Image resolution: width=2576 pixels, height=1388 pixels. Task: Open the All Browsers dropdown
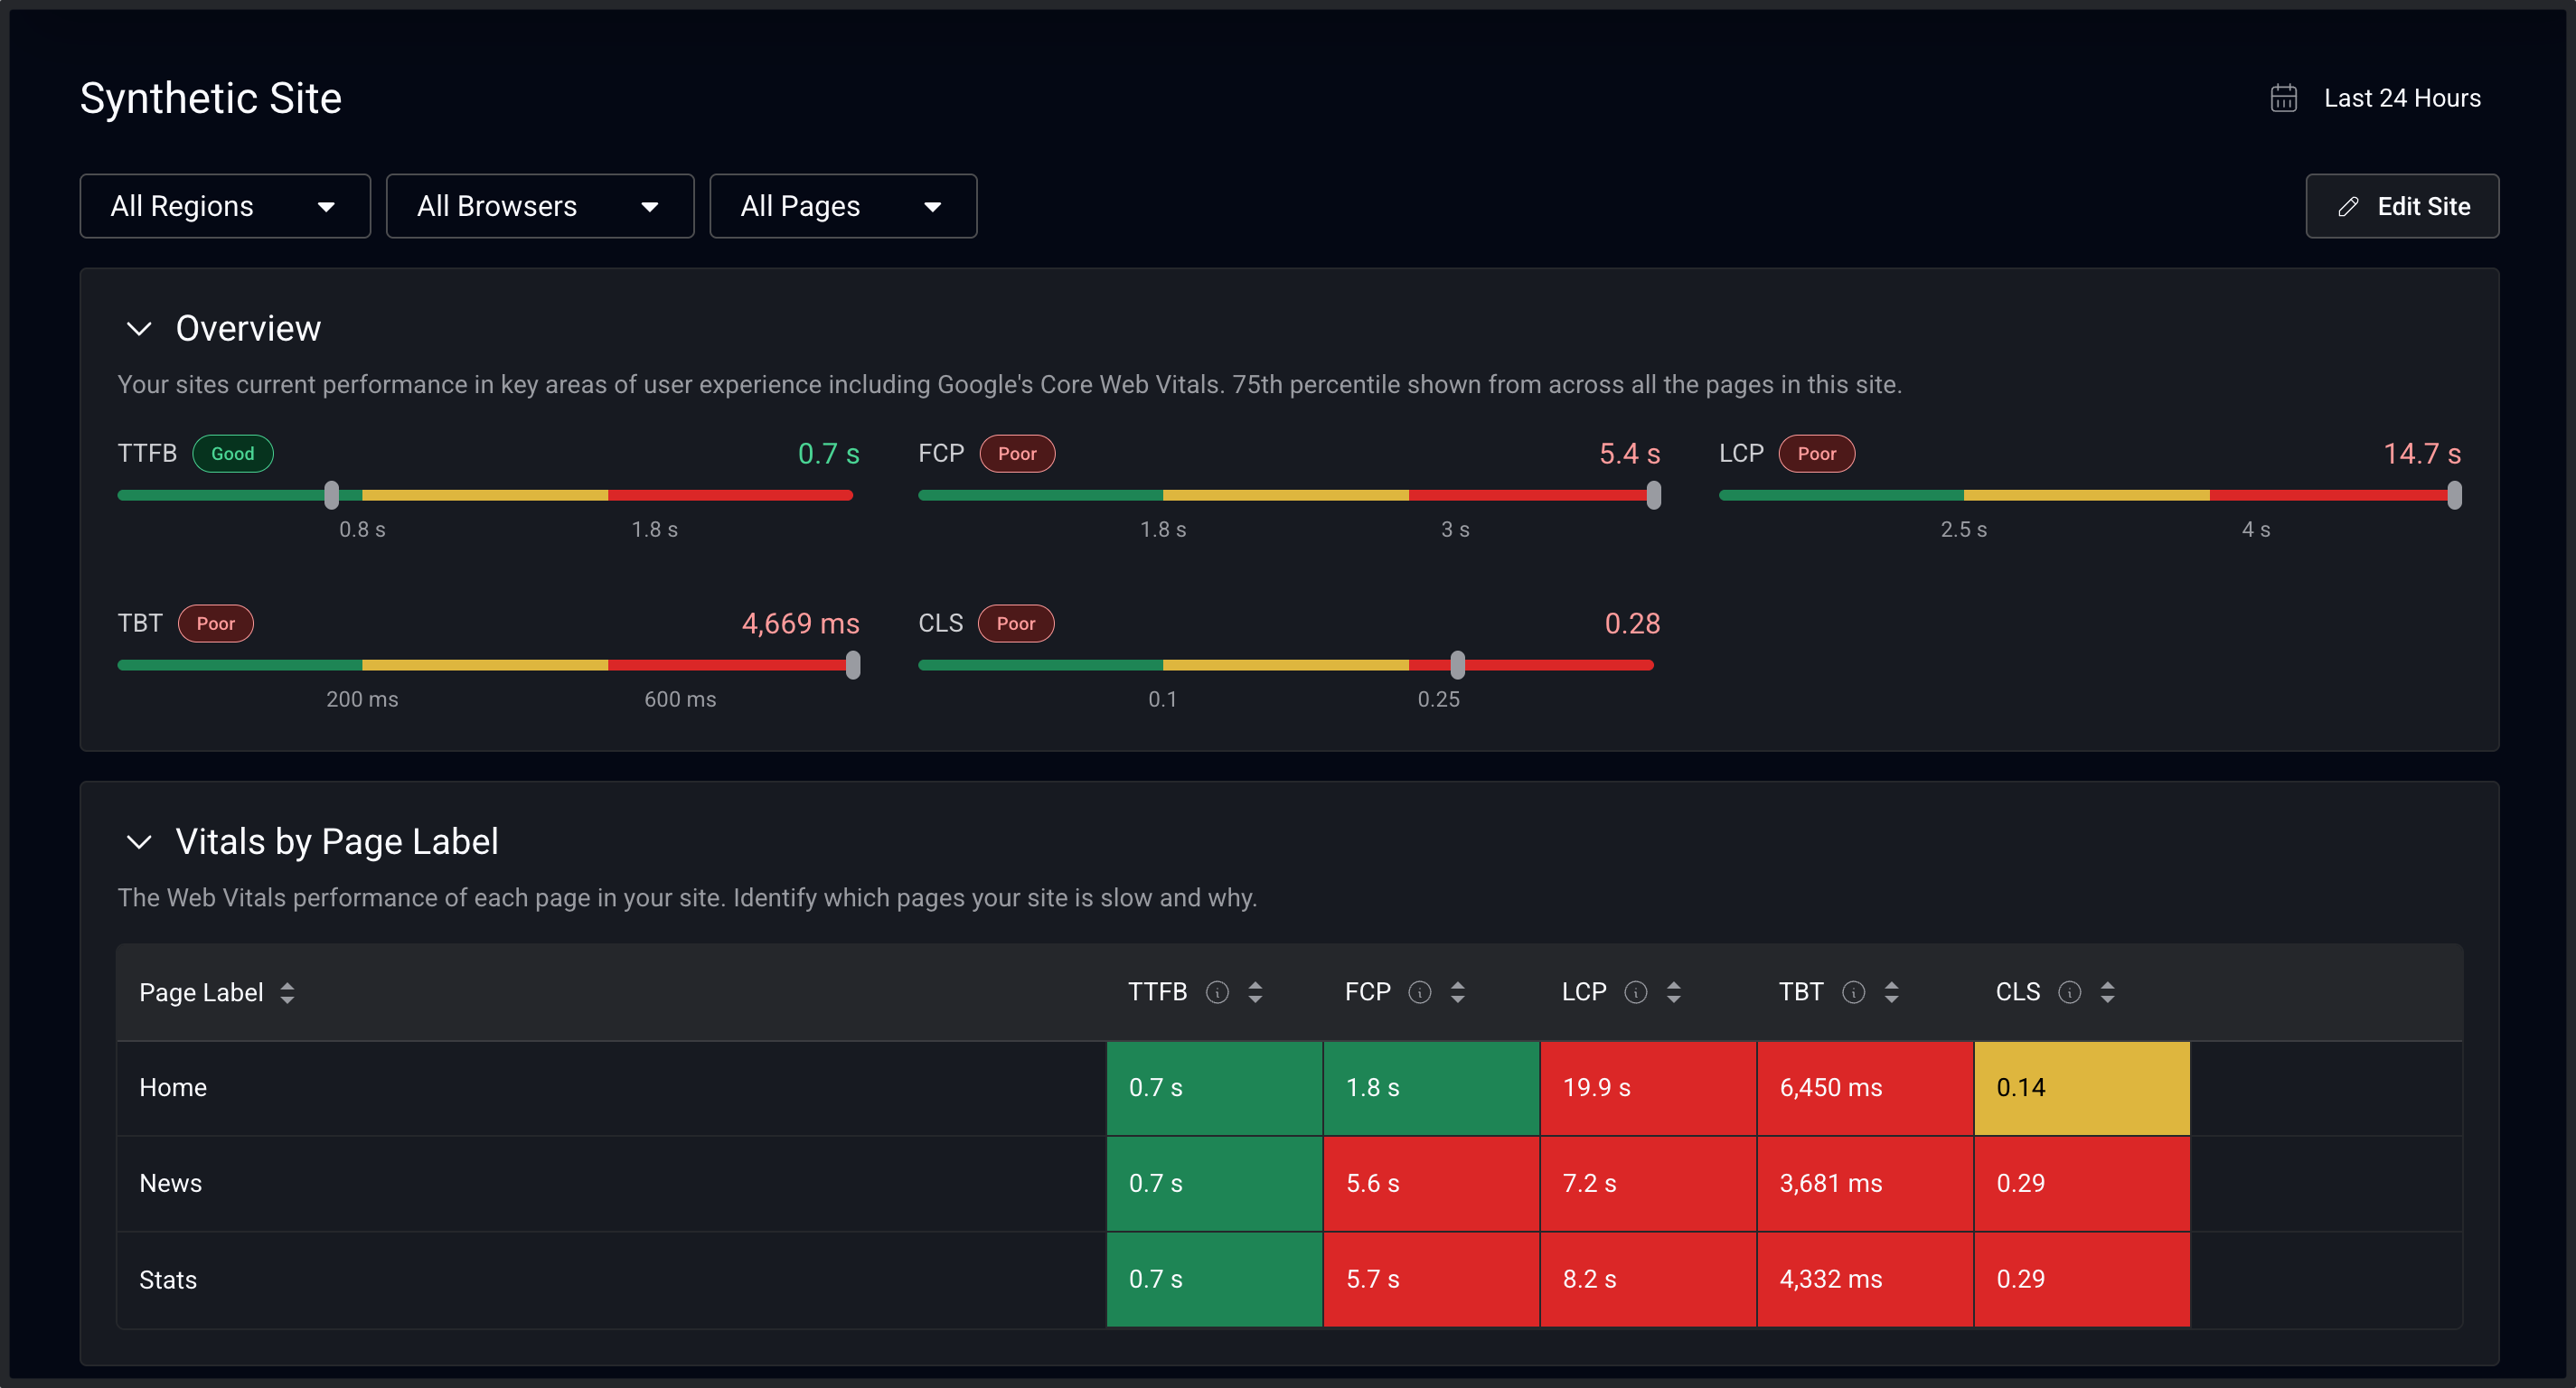[x=540, y=206]
